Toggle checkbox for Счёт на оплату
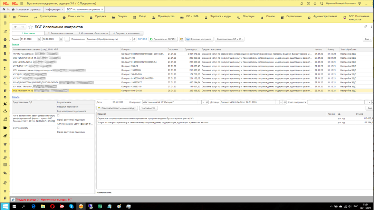This screenshot has width=374, height=210. [58, 128]
